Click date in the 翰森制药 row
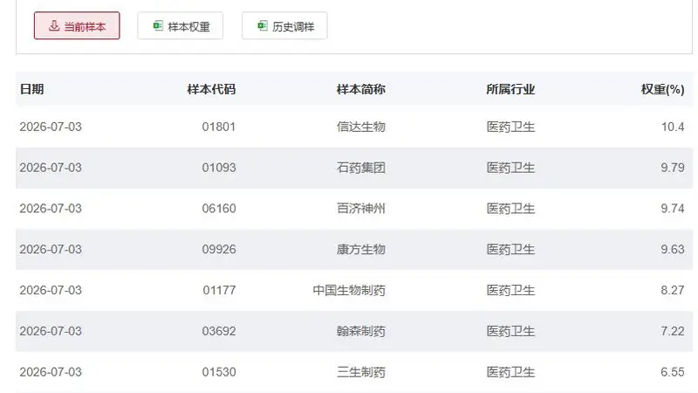This screenshot has width=698, height=393. click(x=51, y=332)
